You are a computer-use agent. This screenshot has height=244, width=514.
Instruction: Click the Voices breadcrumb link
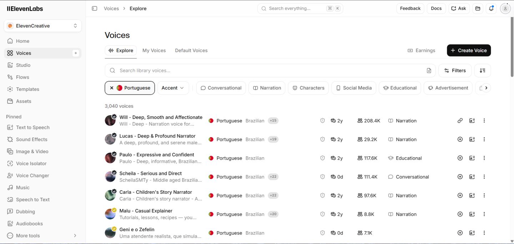tap(111, 9)
